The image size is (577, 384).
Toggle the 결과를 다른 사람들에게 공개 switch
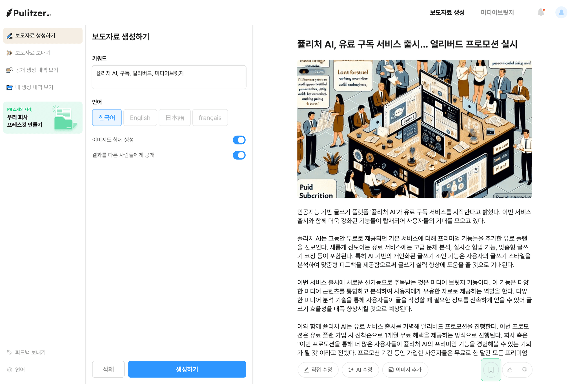239,155
